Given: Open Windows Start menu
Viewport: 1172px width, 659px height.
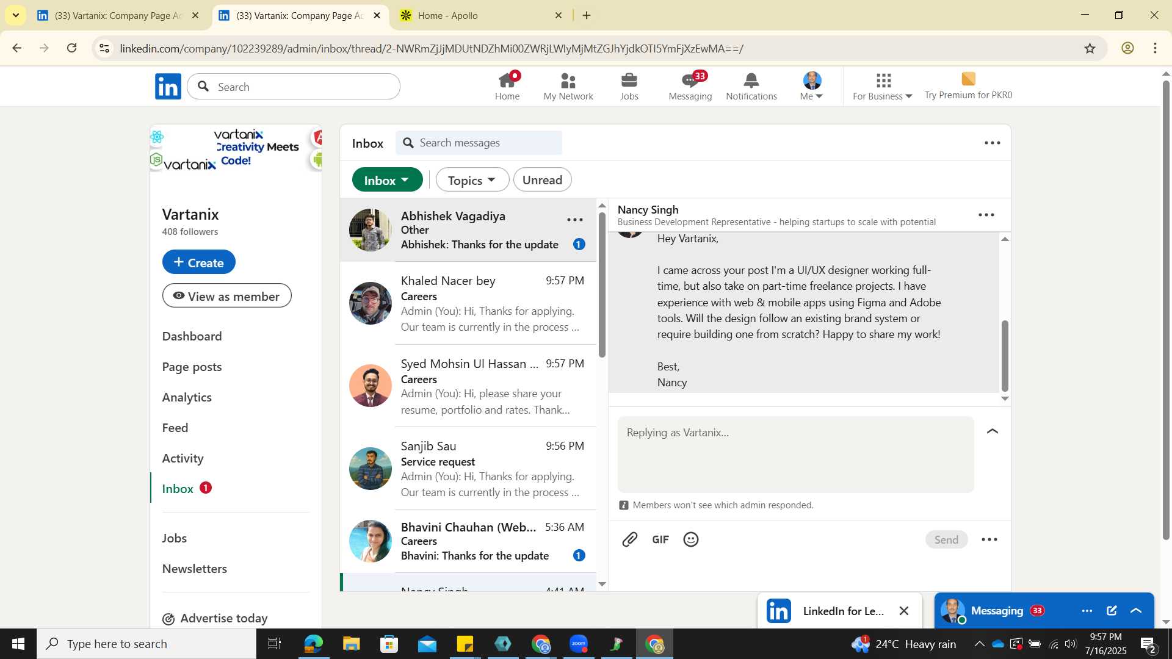Looking at the screenshot, I should (18, 644).
